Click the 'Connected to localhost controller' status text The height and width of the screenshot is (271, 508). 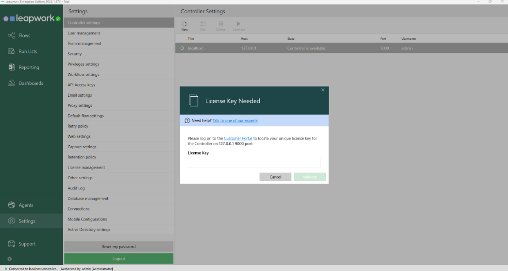[x=33, y=269]
